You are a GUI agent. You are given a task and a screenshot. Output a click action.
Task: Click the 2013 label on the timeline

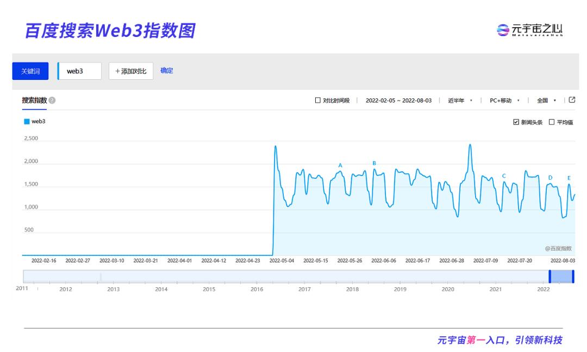(x=114, y=289)
